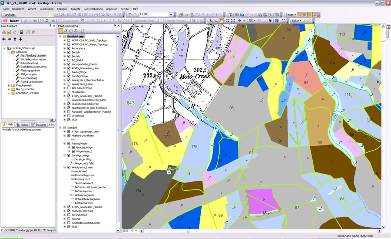Click the blue refresh arrows icon

pyautogui.click(x=46, y=21)
